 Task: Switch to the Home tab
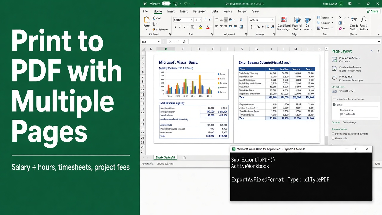click(158, 11)
